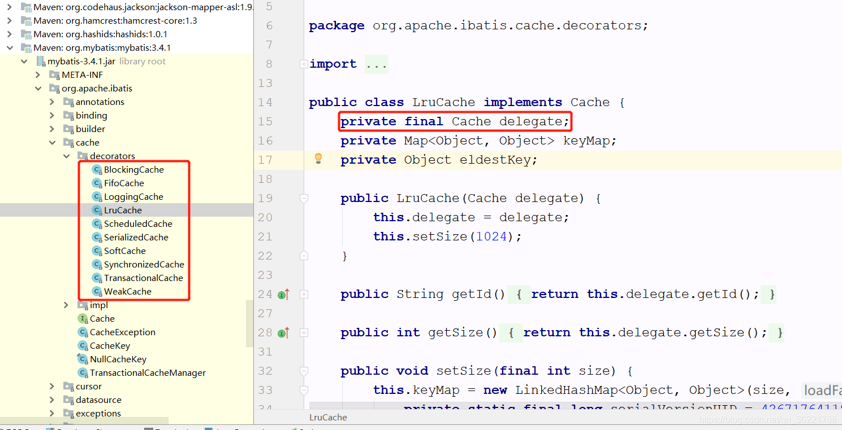
Task: Click the ScheduledCache class icon
Action: pyautogui.click(x=97, y=223)
